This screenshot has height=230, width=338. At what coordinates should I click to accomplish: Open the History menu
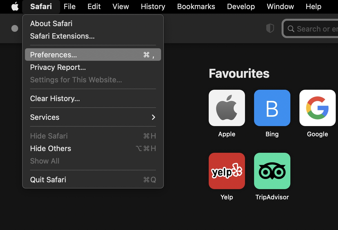153,7
